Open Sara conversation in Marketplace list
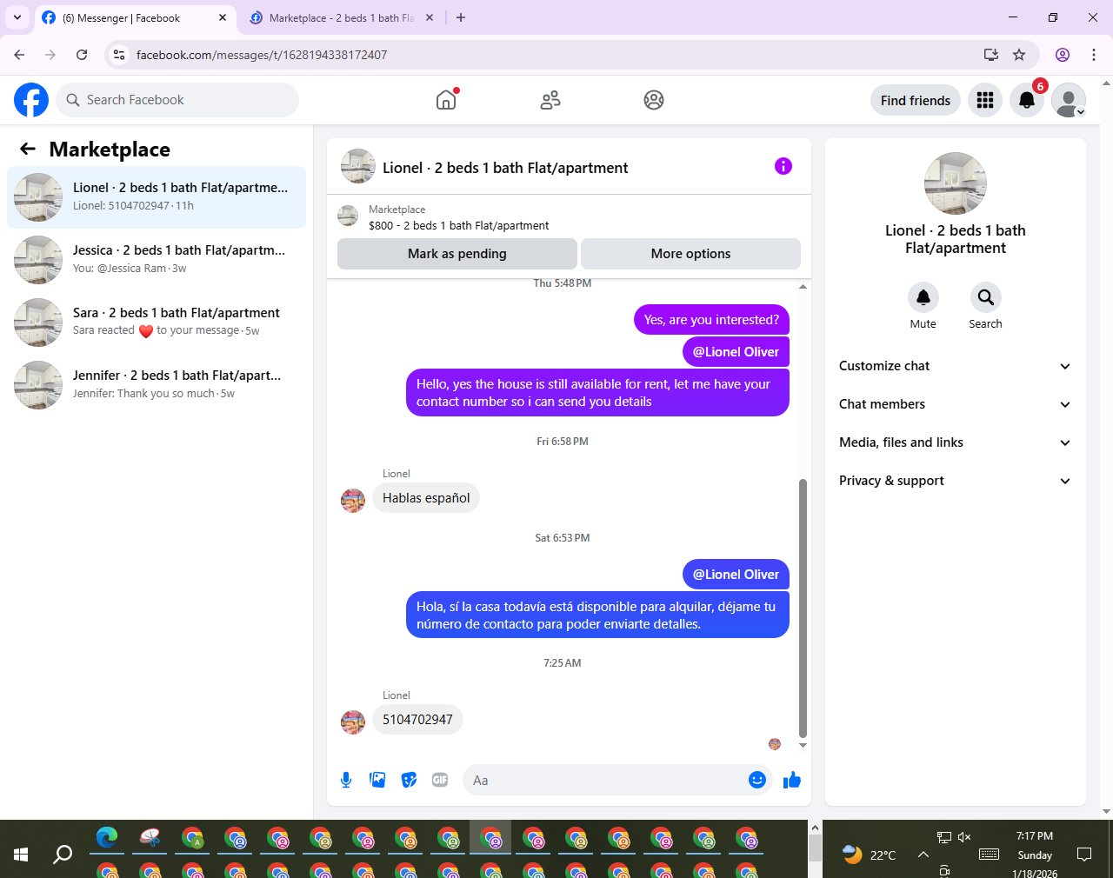 (157, 323)
